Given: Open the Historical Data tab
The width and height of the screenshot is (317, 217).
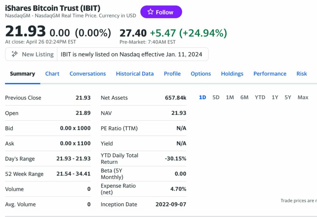Looking at the screenshot, I should 135,74.
